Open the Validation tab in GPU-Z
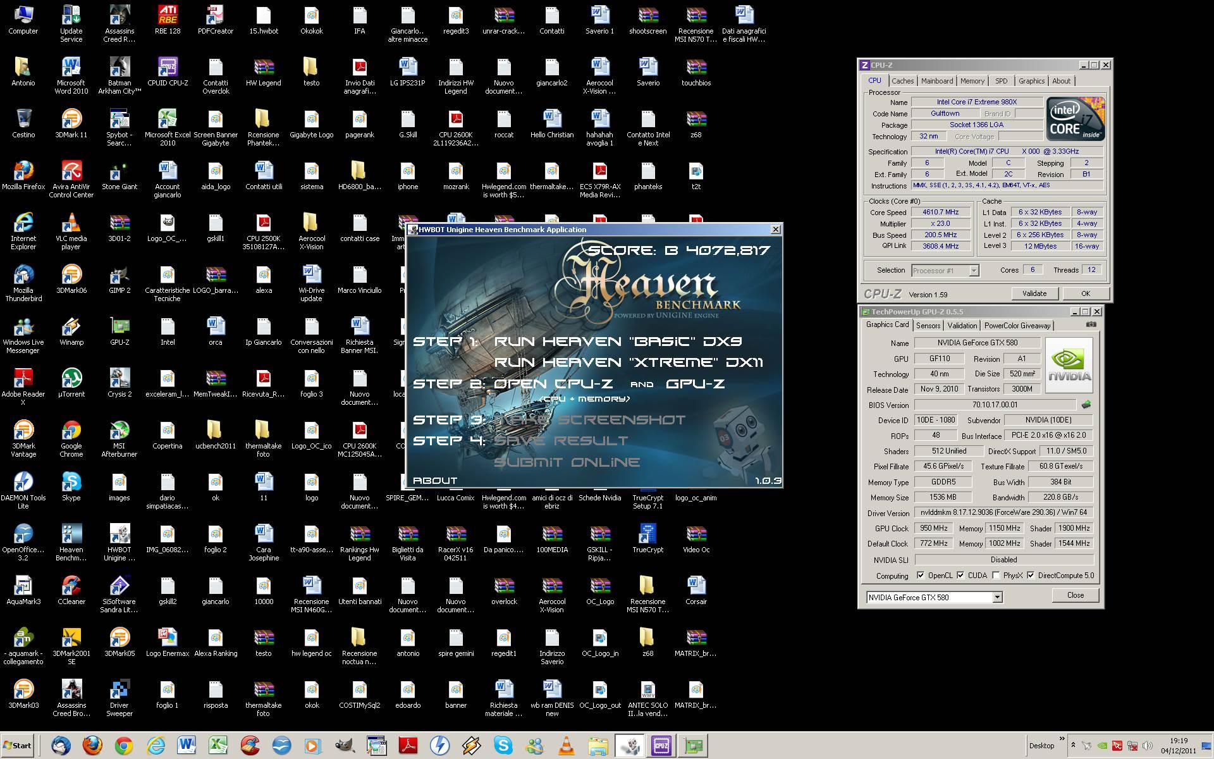The image size is (1214, 759). tap(962, 326)
